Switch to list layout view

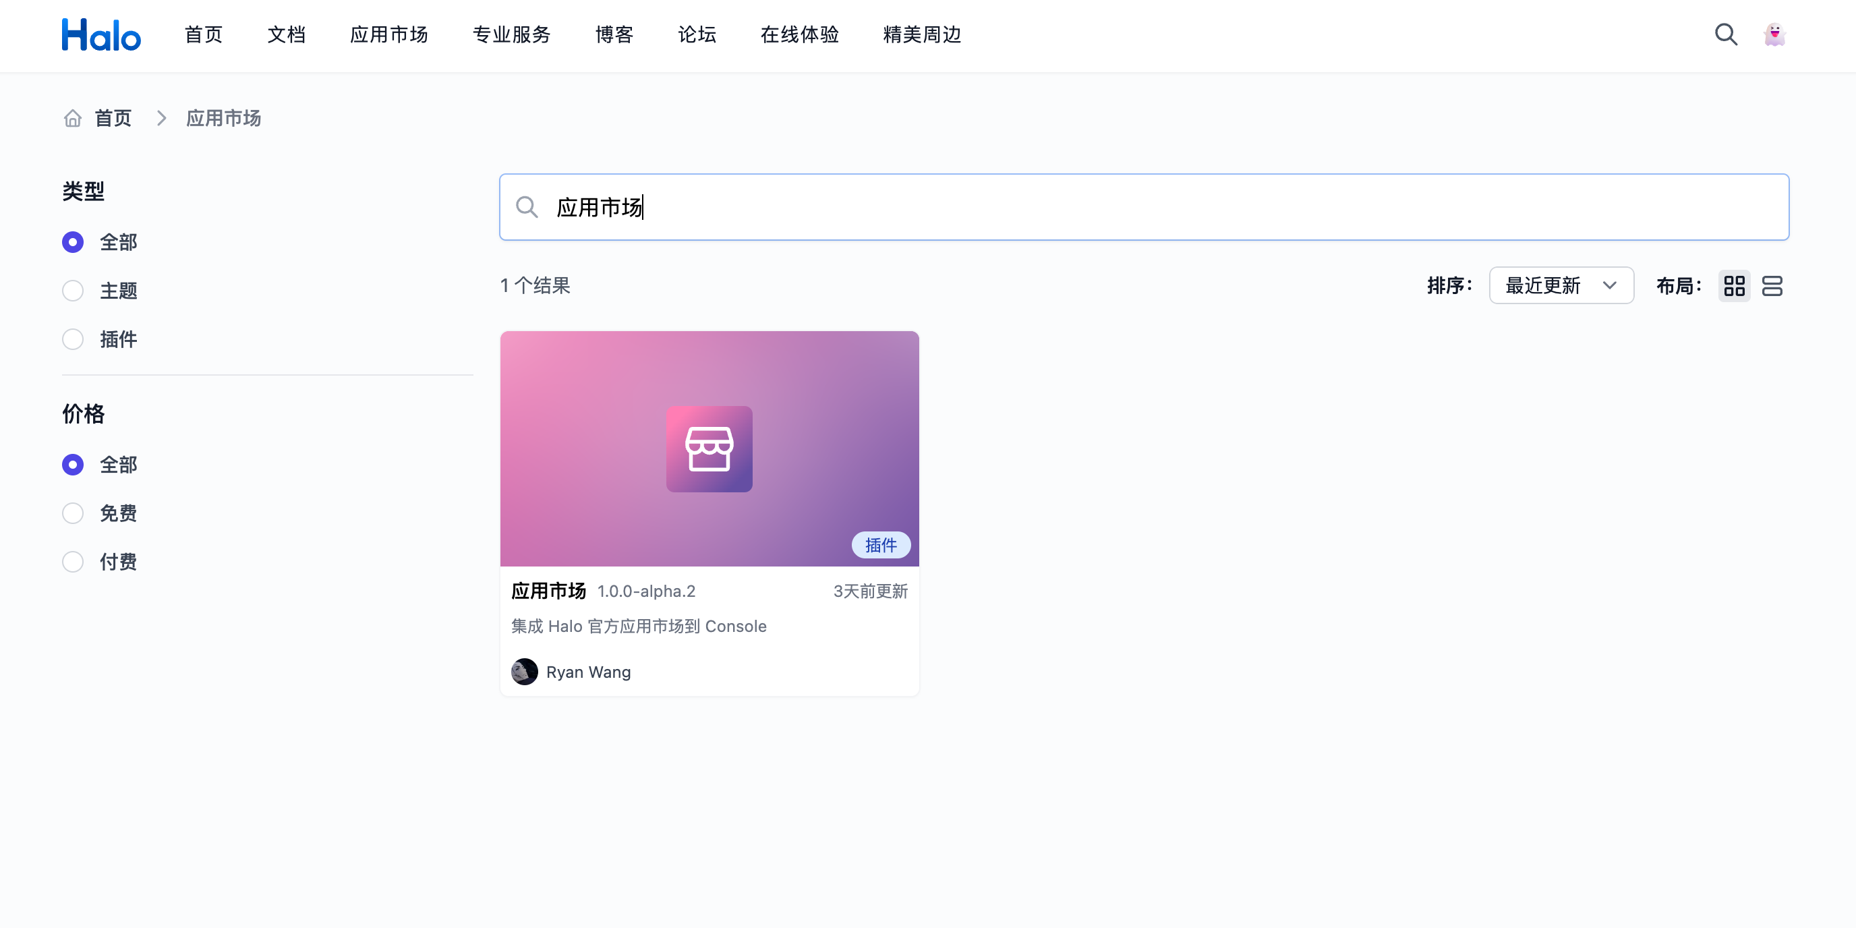(1772, 286)
